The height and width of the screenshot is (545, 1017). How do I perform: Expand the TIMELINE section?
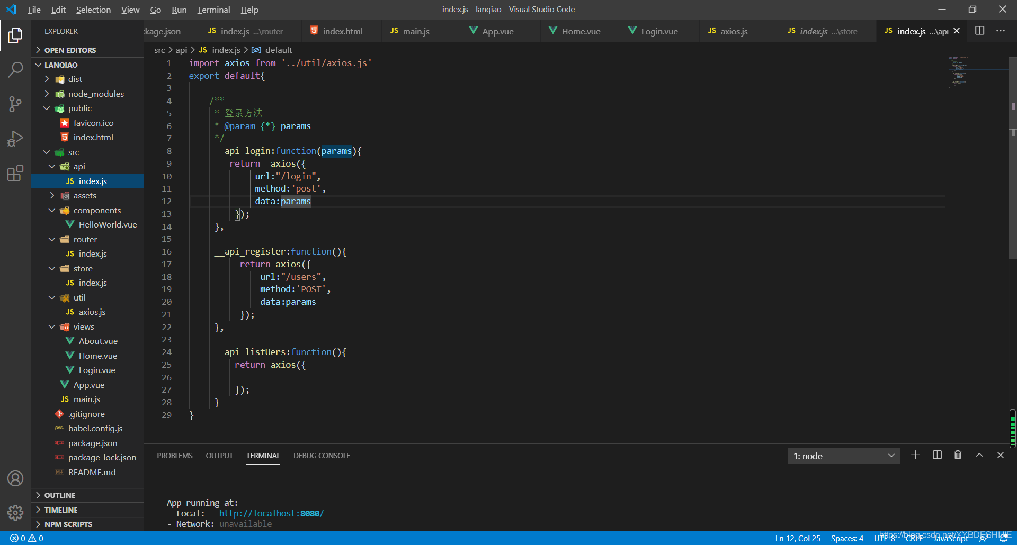click(60, 510)
